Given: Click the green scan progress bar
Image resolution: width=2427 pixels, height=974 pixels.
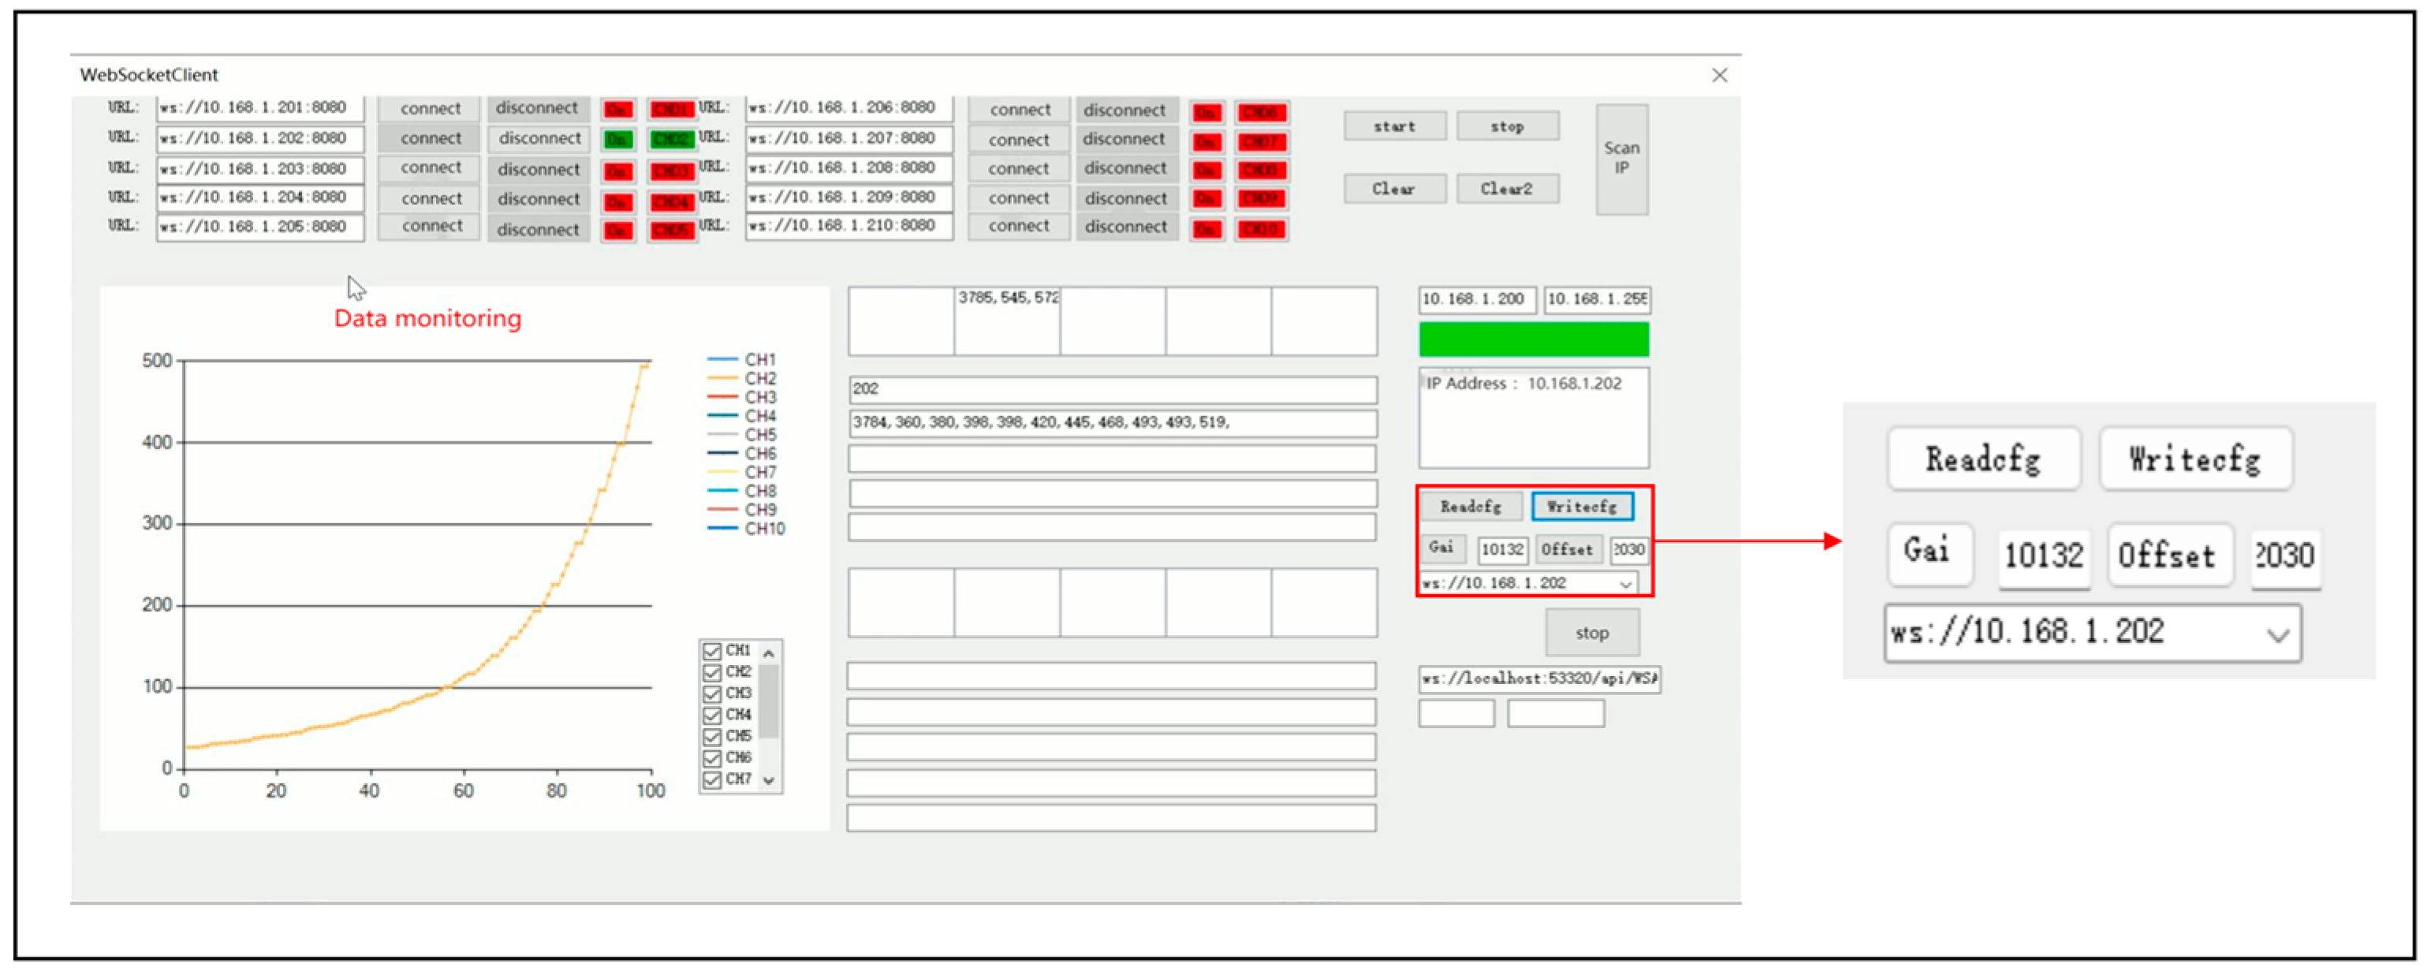Looking at the screenshot, I should coord(1533,339).
